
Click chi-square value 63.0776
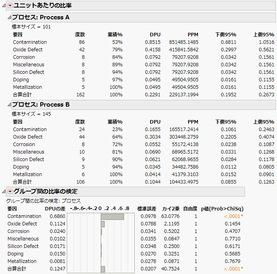pyautogui.click(x=170, y=216)
